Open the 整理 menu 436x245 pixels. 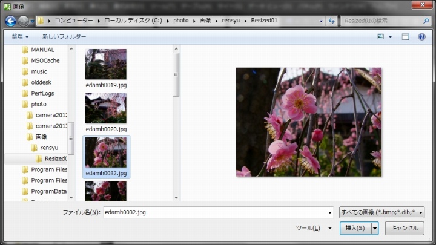point(20,36)
